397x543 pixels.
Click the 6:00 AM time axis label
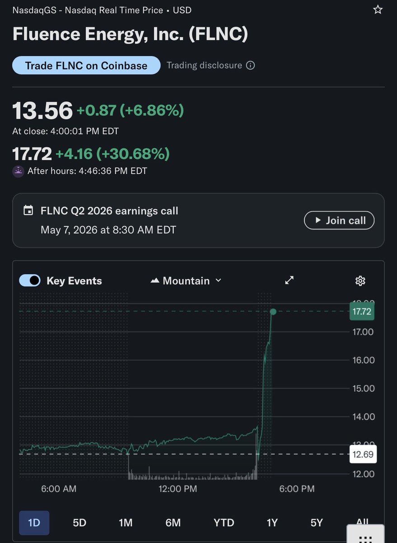(x=59, y=489)
